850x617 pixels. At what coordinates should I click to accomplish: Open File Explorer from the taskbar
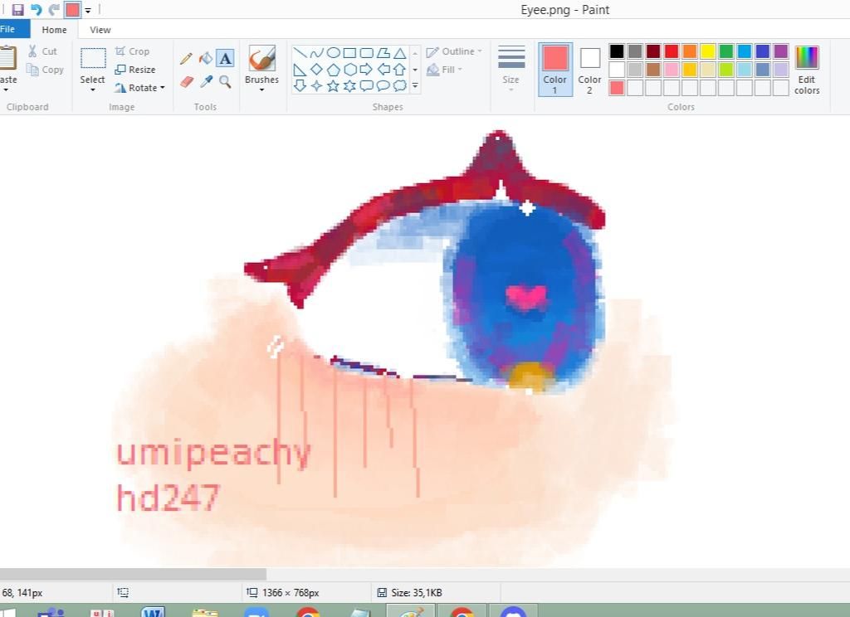tap(205, 613)
